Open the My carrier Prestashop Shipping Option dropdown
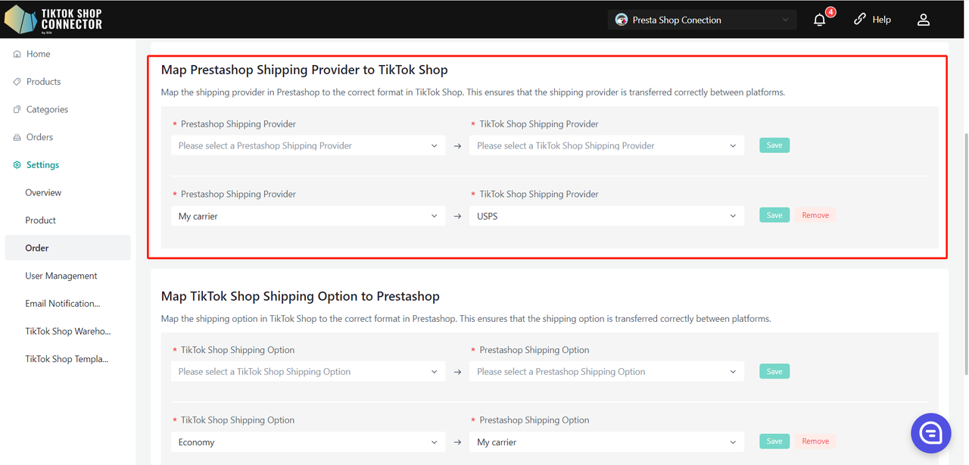969x465 pixels. click(x=606, y=442)
